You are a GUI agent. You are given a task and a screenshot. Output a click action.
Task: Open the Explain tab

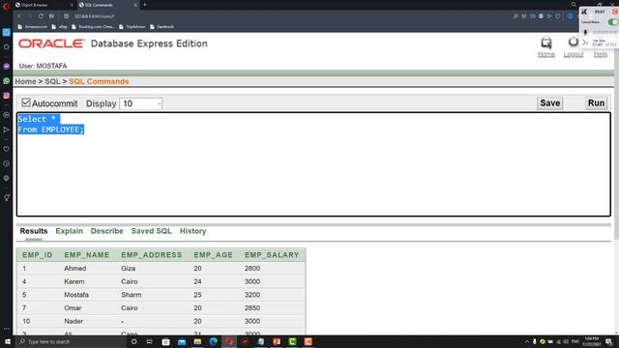tap(69, 231)
